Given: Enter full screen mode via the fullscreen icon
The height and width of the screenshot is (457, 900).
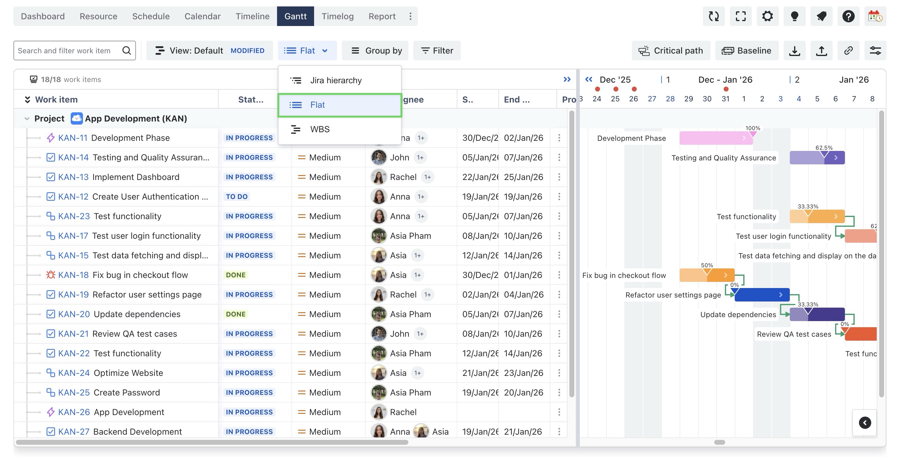Looking at the screenshot, I should tap(741, 16).
